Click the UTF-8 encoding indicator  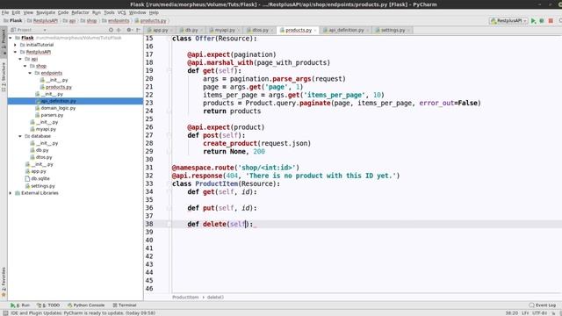pos(540,313)
